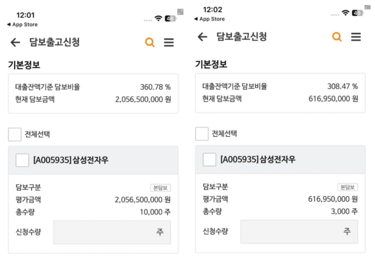Tap 신청수량 input under 10,000 주

pyautogui.click(x=112, y=232)
